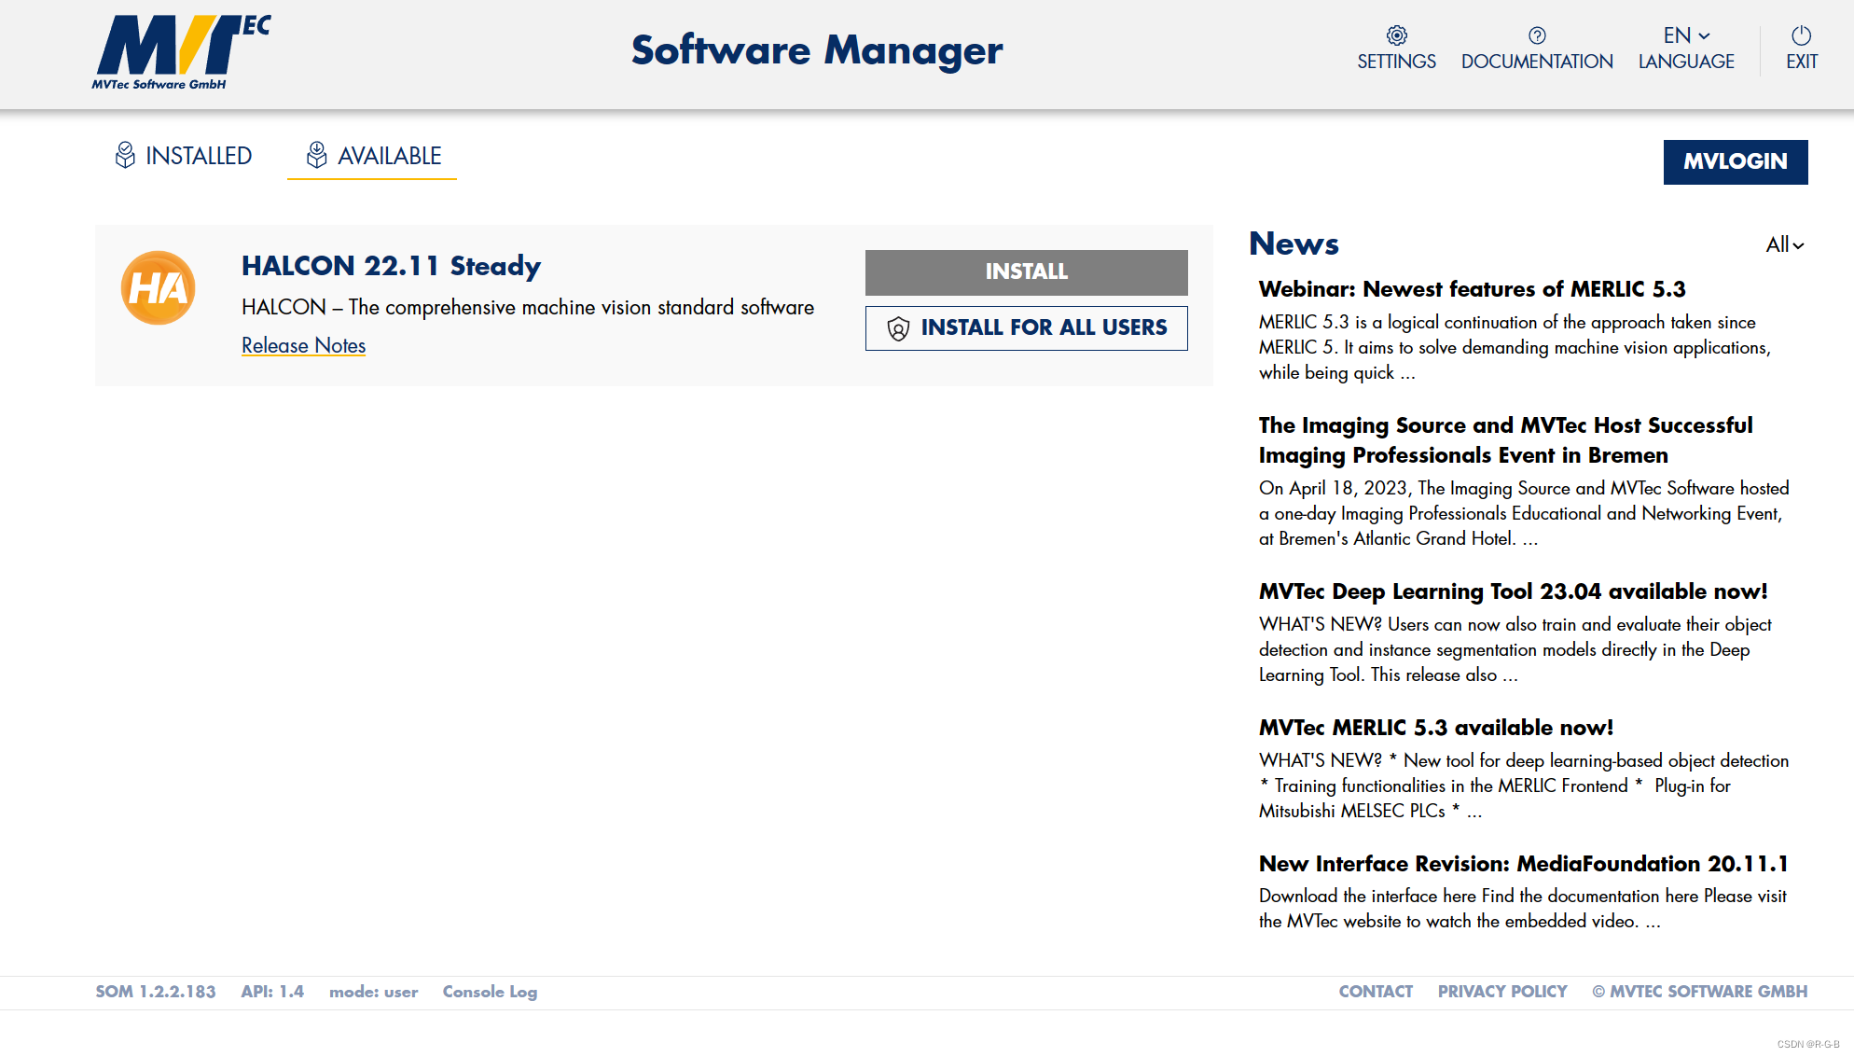Click the 'HALCON 22.11 Steady' title
Screen dimensions: 1854x1057
tap(391, 266)
